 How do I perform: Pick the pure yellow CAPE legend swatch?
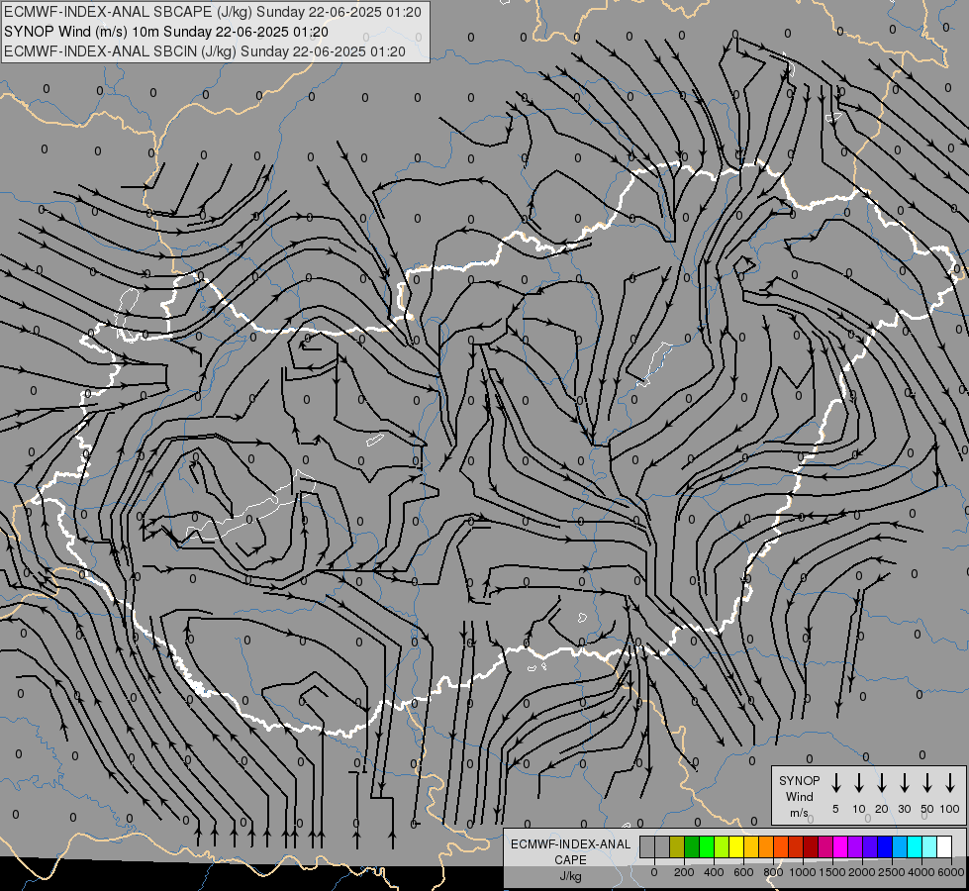click(736, 846)
